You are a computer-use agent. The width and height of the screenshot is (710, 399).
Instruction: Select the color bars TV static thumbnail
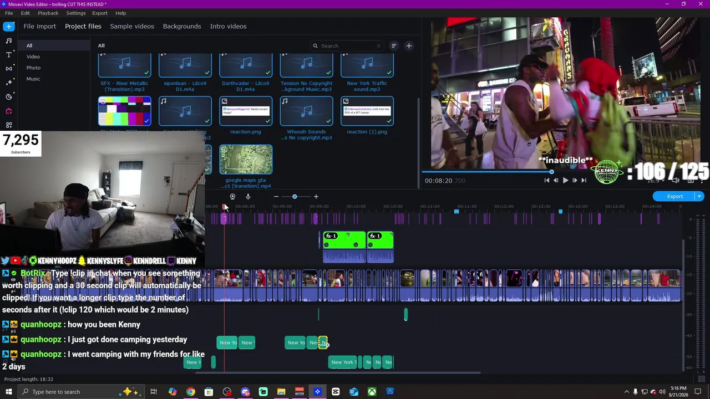124,111
